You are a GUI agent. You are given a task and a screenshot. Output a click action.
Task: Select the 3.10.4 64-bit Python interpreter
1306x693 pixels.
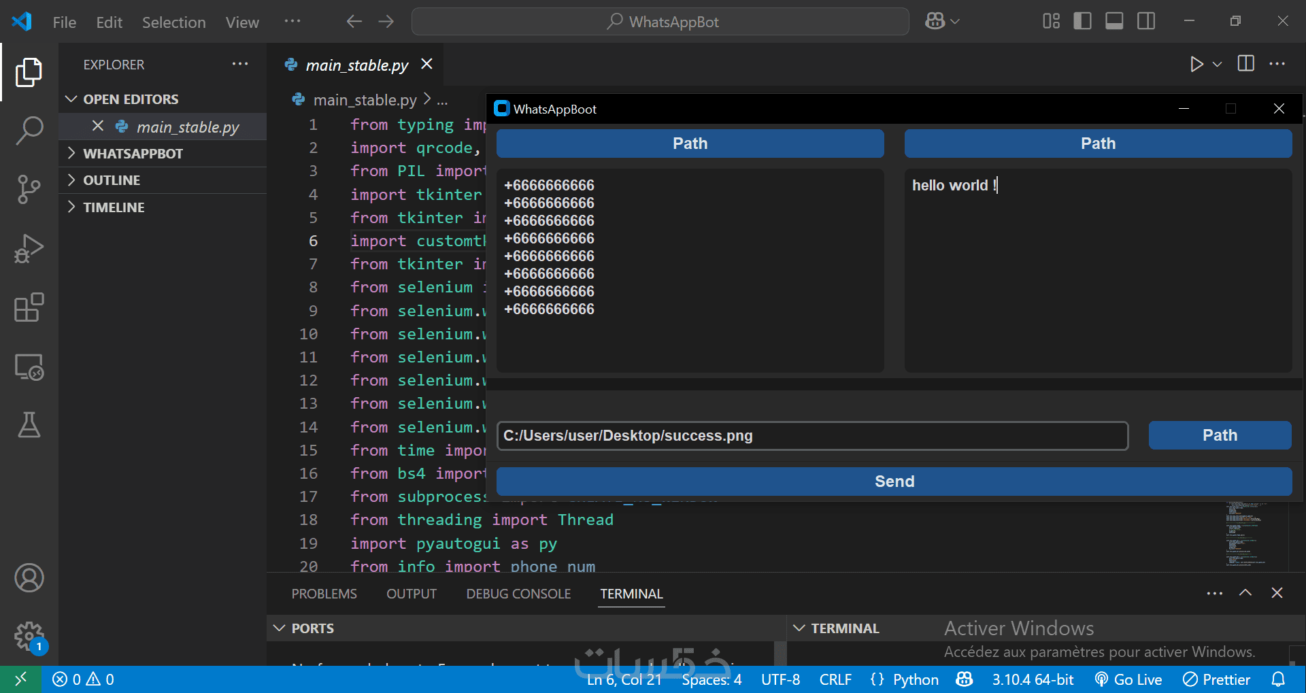[x=1033, y=679]
